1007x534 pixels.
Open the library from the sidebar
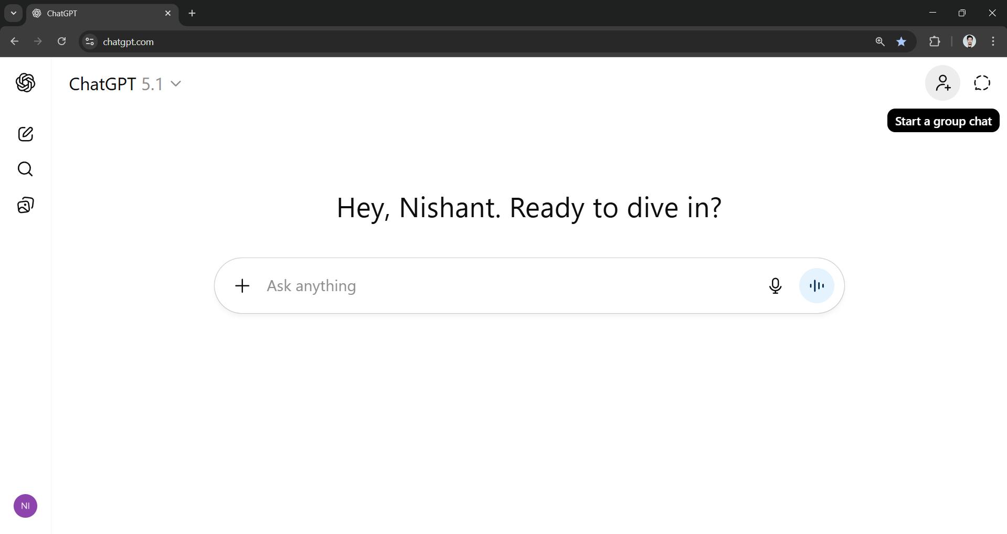tap(25, 205)
